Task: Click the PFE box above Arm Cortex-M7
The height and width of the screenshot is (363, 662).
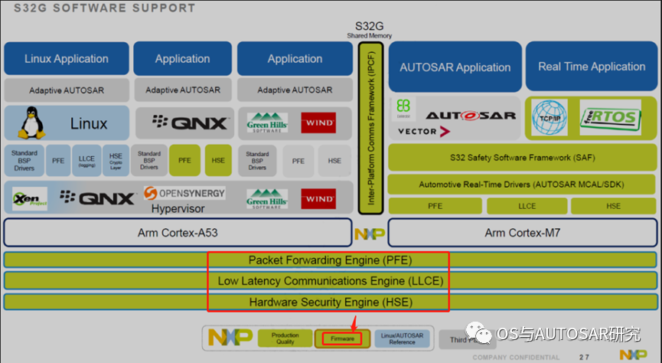Action: click(435, 206)
